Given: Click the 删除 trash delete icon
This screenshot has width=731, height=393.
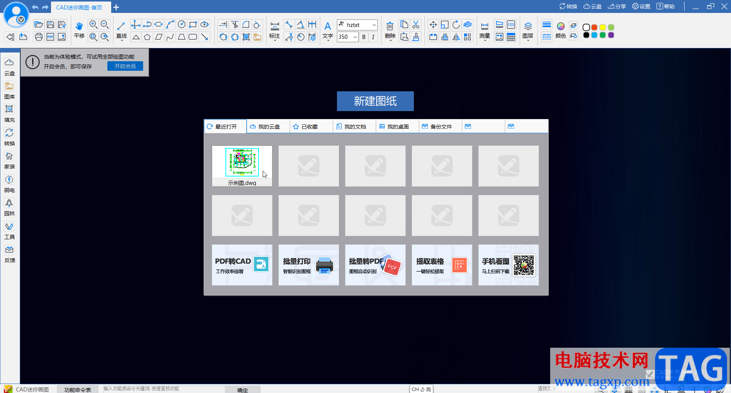Looking at the screenshot, I should [390, 30].
